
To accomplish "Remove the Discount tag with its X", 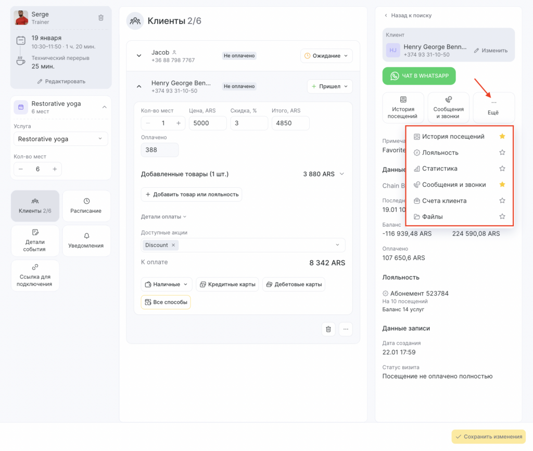I will (174, 245).
